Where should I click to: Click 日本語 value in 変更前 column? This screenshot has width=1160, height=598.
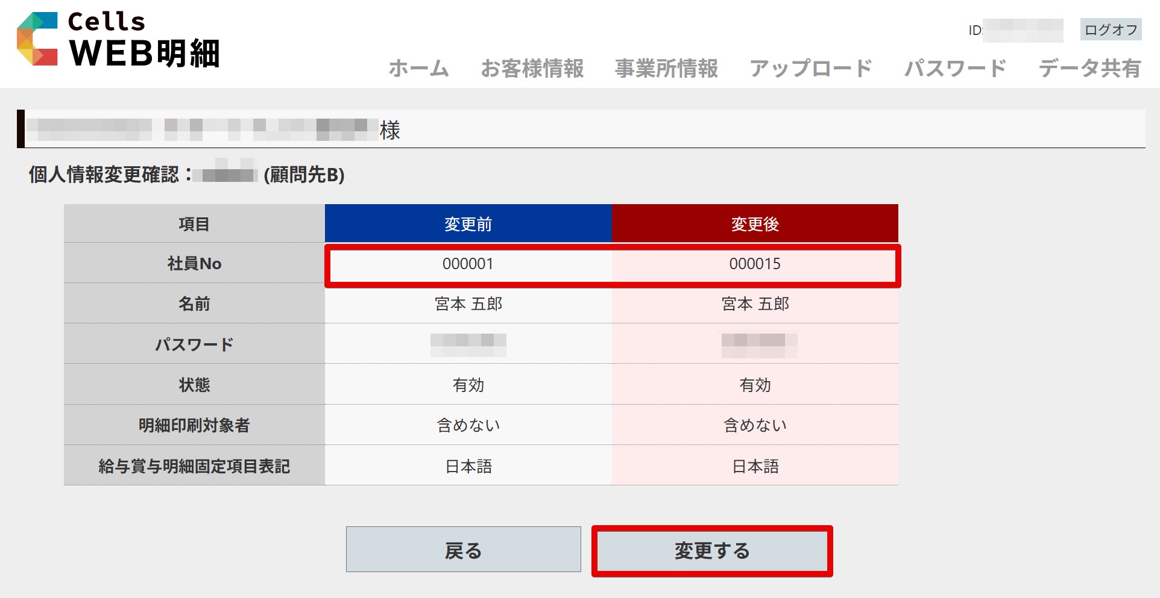coord(468,466)
